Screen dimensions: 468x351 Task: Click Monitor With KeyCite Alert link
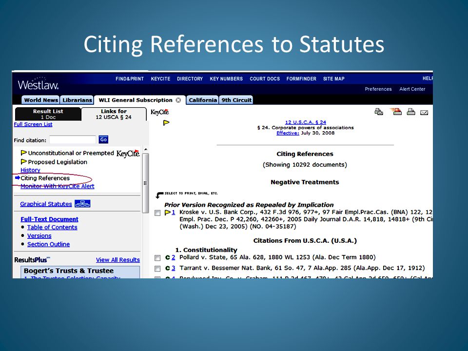tap(58, 186)
